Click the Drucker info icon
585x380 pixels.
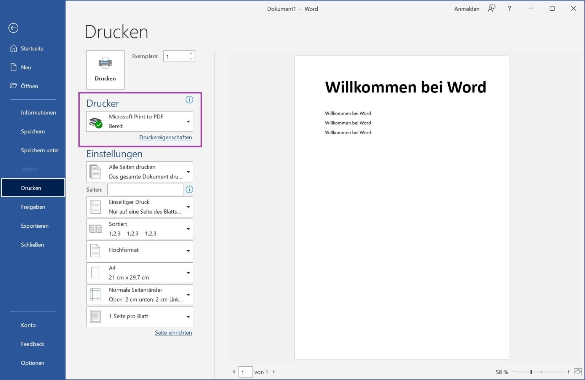point(189,100)
